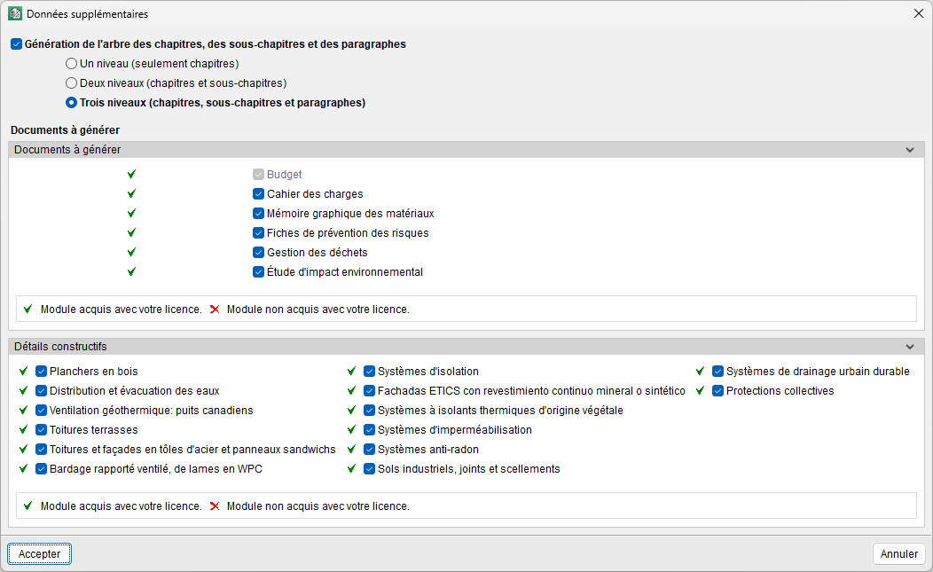This screenshot has height=572, width=933.
Task: Uncheck Systèmes d'imperméabilisation
Action: [369, 430]
